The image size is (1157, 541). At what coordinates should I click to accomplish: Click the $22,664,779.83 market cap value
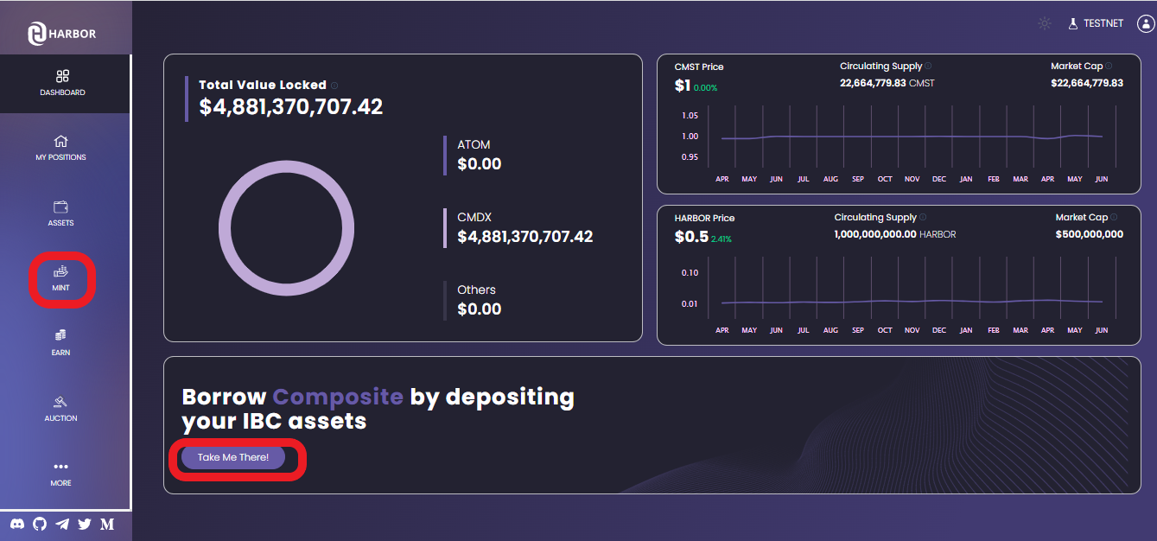coord(1087,83)
